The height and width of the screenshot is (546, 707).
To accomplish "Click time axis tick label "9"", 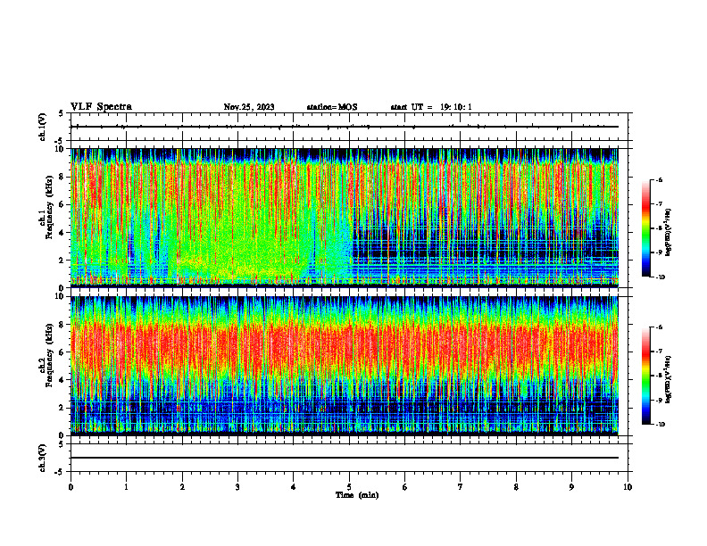I will coord(571,487).
